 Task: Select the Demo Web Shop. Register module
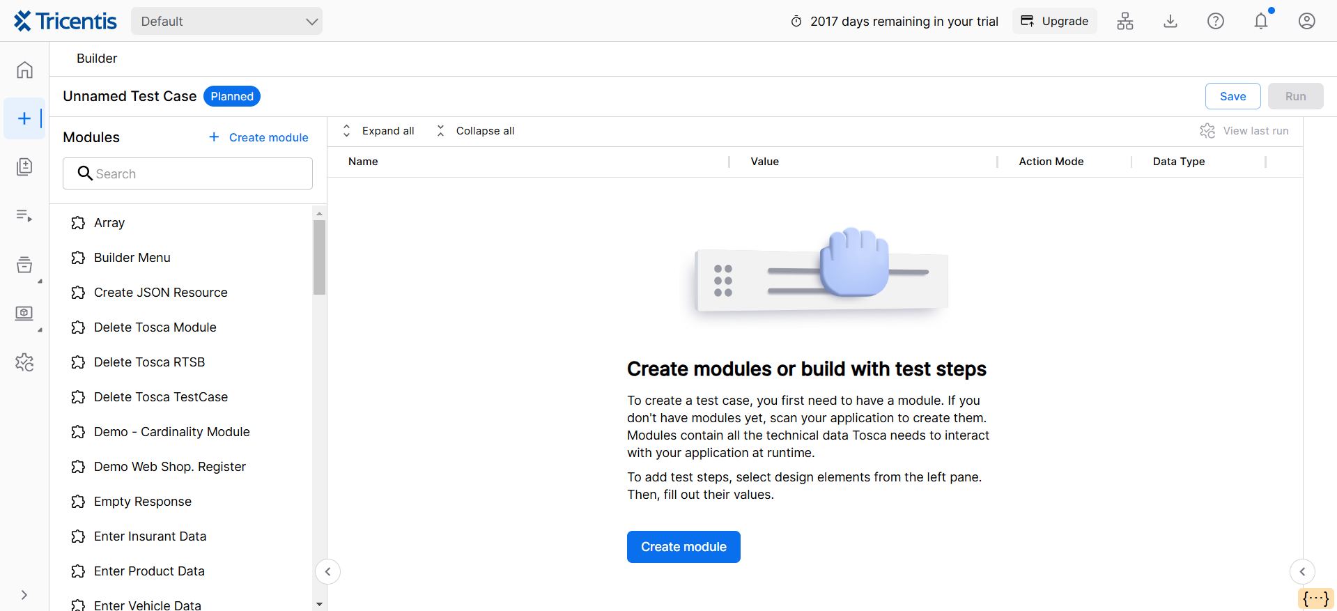pyautogui.click(x=169, y=467)
